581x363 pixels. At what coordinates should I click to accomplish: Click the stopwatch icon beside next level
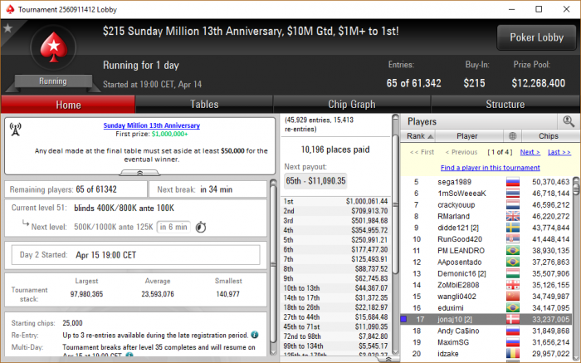click(201, 227)
